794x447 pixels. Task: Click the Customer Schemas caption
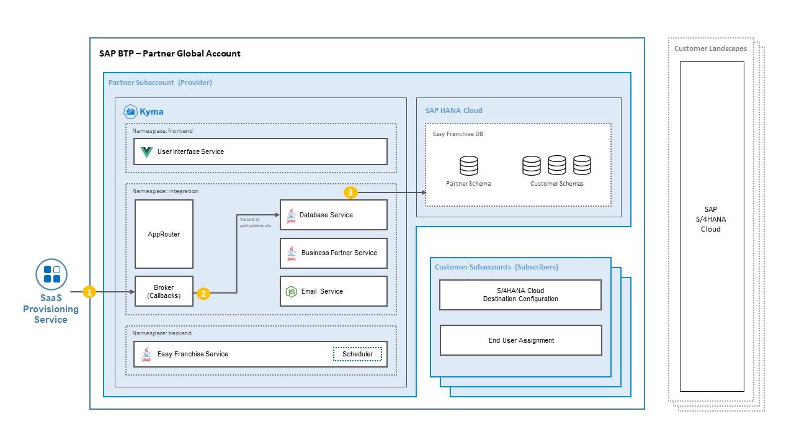point(557,184)
